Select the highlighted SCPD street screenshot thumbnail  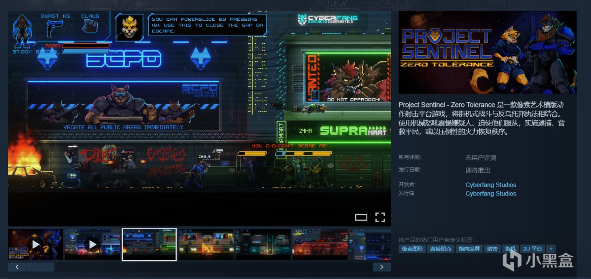point(149,244)
